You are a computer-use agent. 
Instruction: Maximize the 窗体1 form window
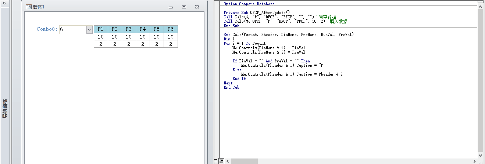point(184,7)
